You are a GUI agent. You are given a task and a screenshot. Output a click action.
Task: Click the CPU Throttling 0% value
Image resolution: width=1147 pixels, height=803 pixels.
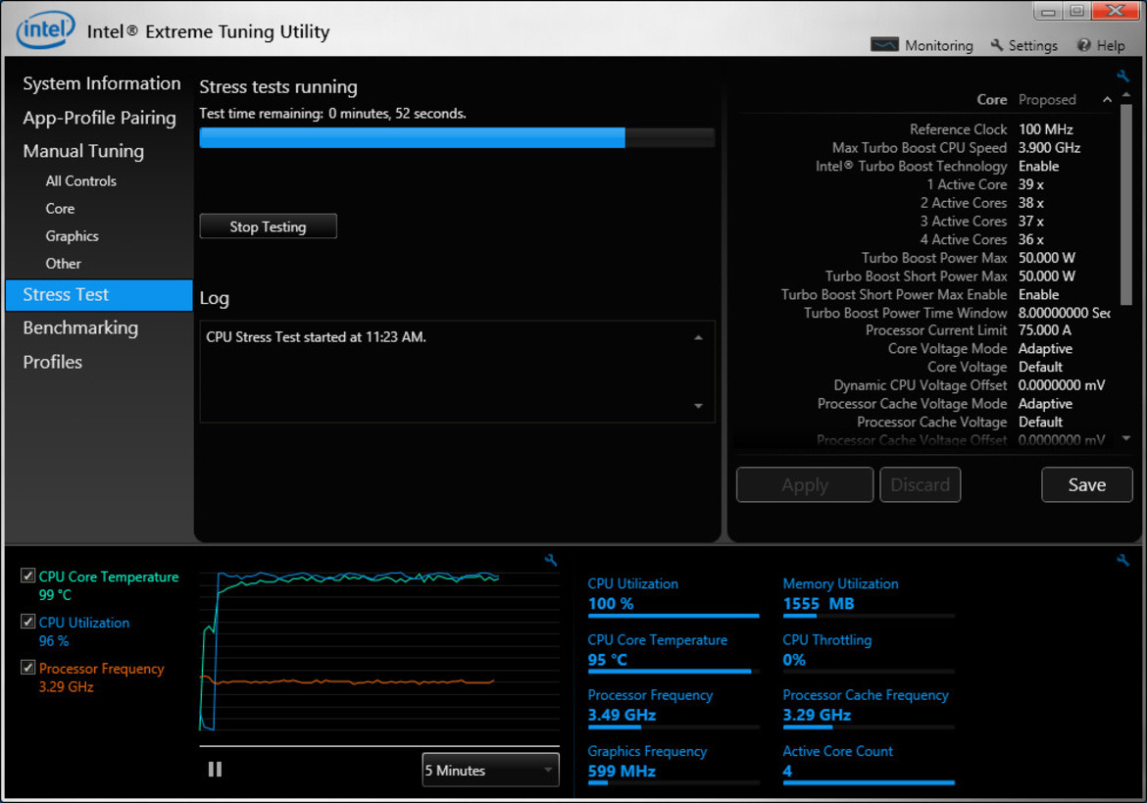(x=794, y=660)
